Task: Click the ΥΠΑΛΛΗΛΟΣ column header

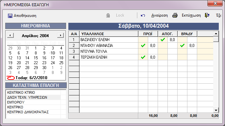Action: [109, 34]
